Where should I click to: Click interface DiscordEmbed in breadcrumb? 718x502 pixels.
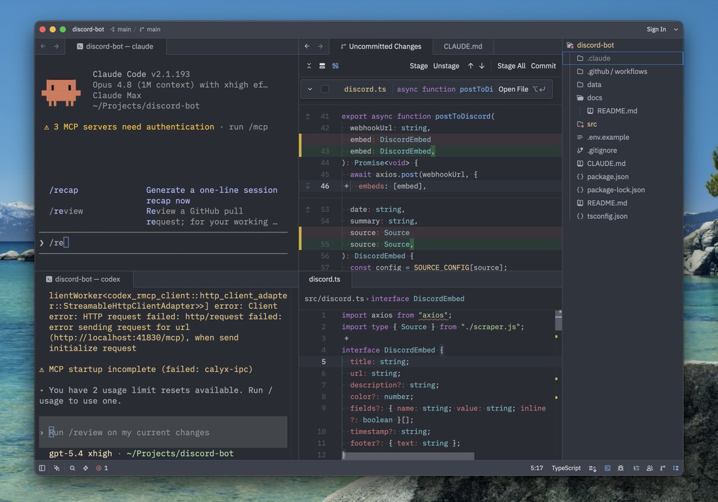click(x=418, y=299)
